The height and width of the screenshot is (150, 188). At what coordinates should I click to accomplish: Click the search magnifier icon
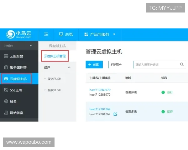point(182,64)
